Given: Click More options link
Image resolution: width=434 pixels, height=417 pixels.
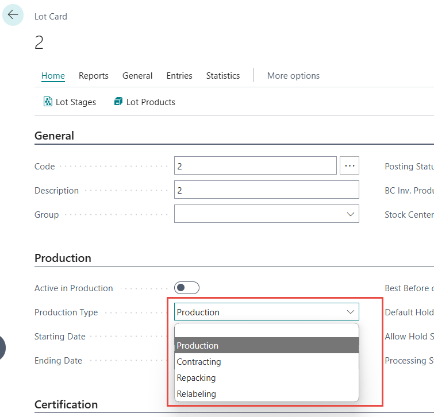Looking at the screenshot, I should (x=293, y=76).
